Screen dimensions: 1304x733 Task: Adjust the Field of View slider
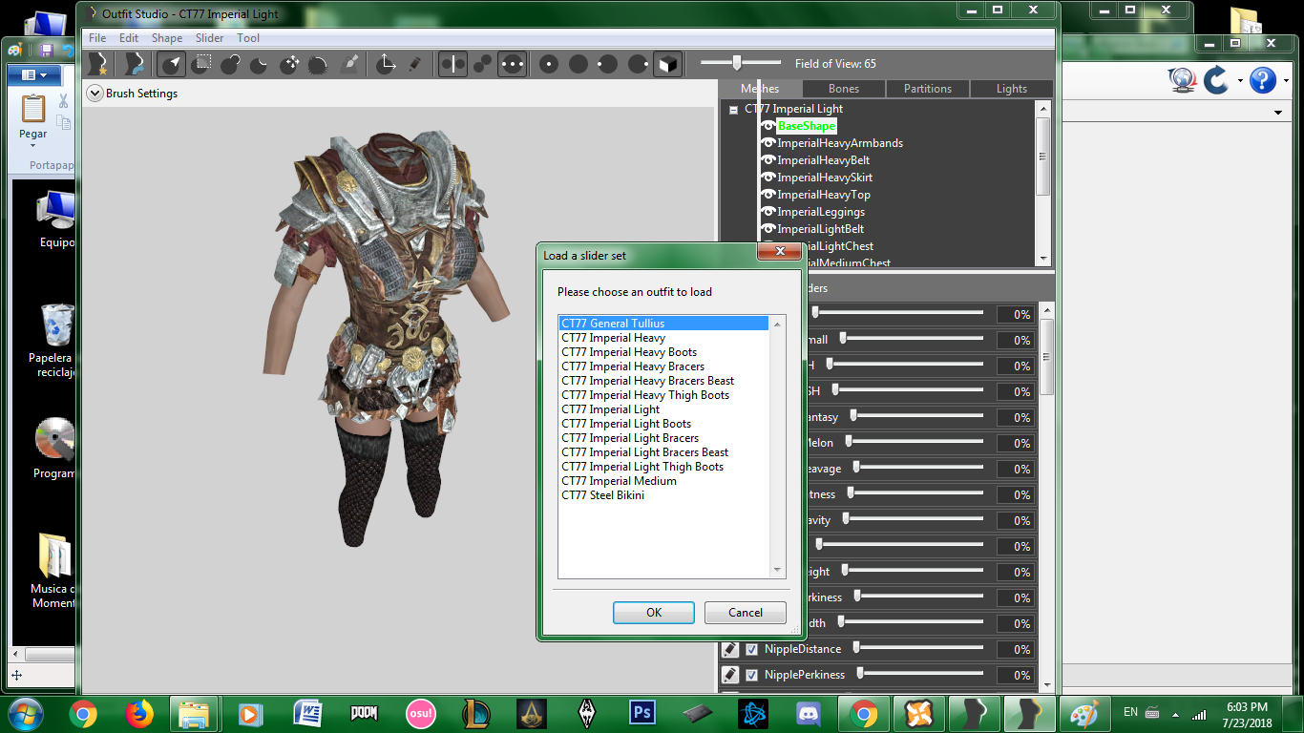tap(736, 63)
